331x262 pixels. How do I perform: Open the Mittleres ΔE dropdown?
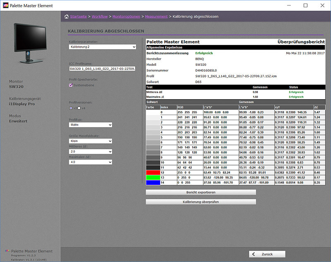[90, 152]
